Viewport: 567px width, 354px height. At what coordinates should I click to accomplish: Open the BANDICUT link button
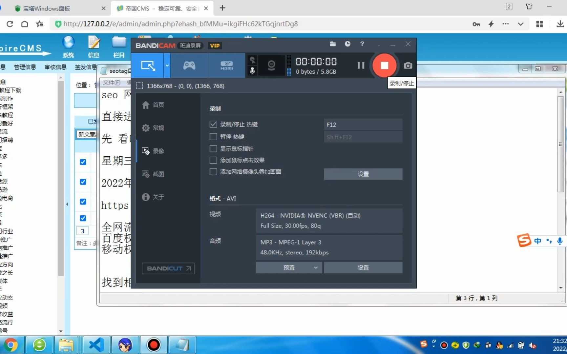tap(168, 268)
